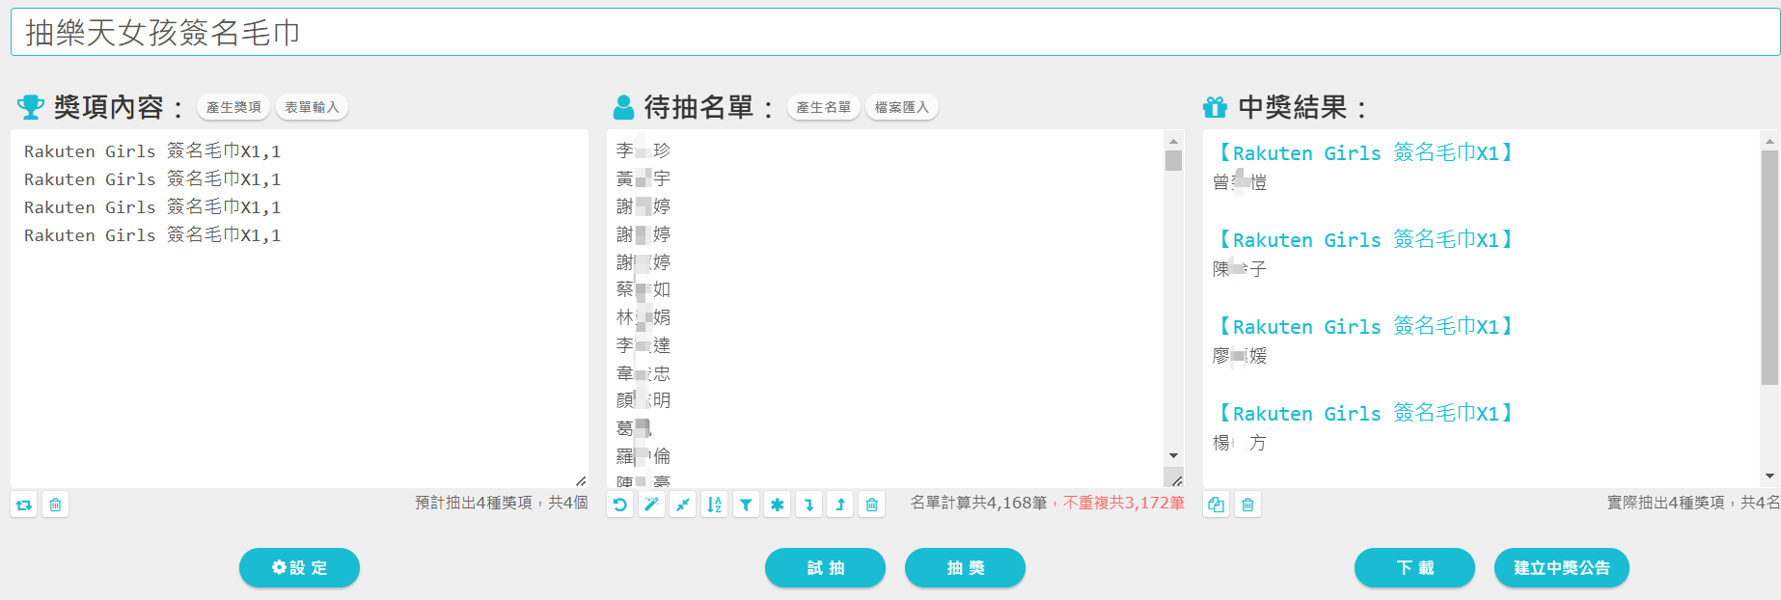Image resolution: width=1781 pixels, height=600 pixels.
Task: Click the gift icon beside 中獎結果
Action: click(1216, 107)
